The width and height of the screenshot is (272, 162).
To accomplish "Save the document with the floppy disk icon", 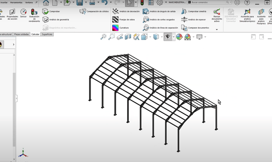I will point(80,2).
